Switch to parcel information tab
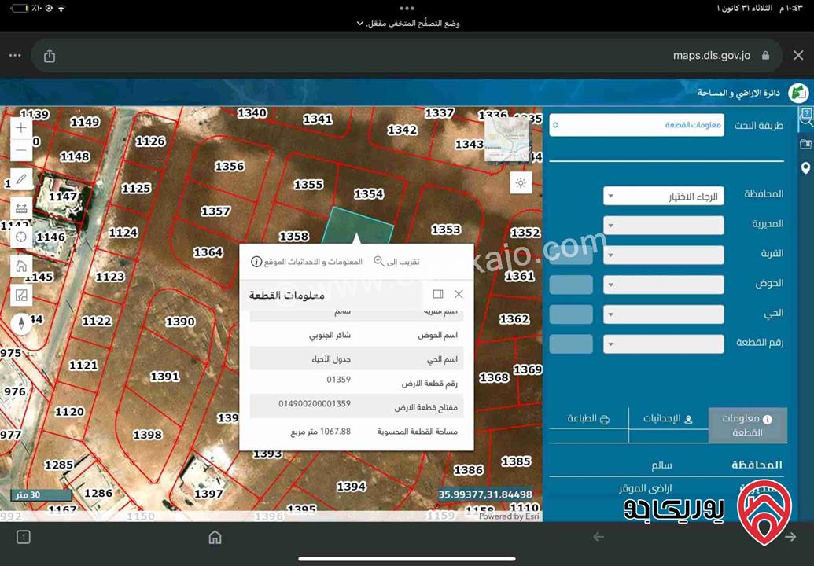This screenshot has height=566, width=814. click(x=748, y=425)
